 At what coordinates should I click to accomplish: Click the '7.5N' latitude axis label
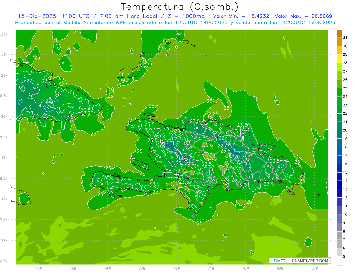pyautogui.click(x=4, y=219)
